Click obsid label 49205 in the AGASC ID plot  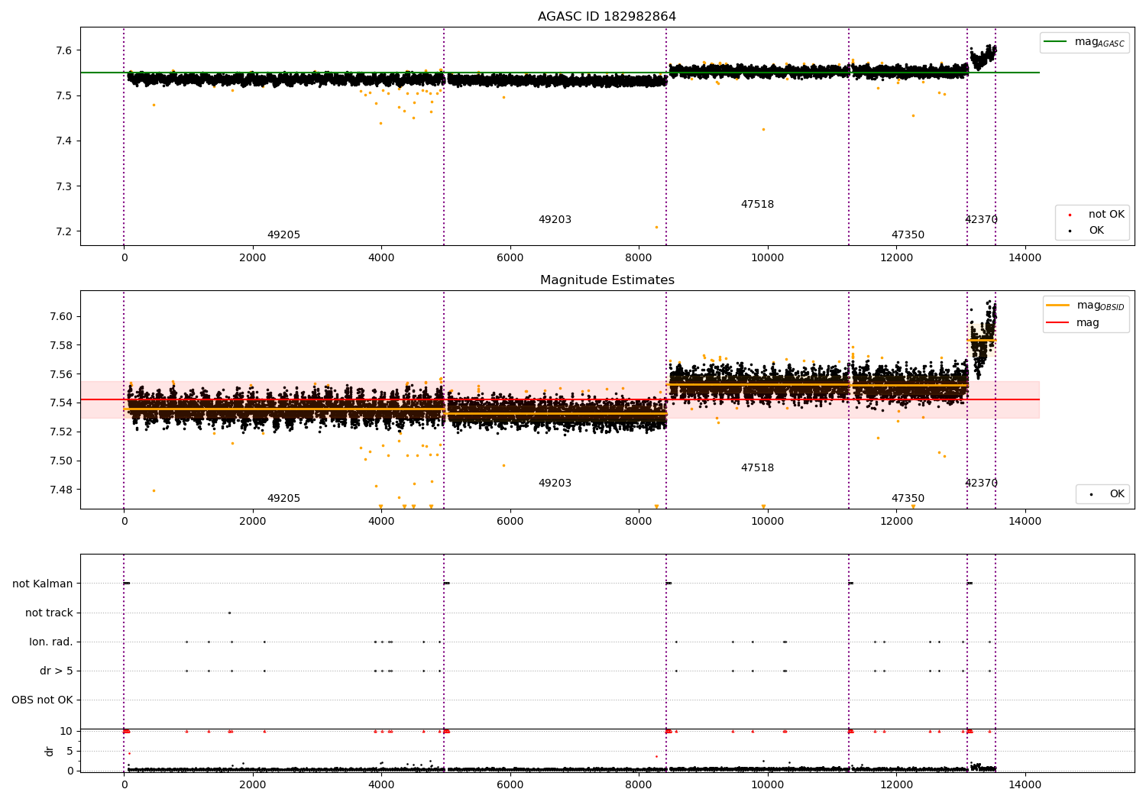coord(283,235)
